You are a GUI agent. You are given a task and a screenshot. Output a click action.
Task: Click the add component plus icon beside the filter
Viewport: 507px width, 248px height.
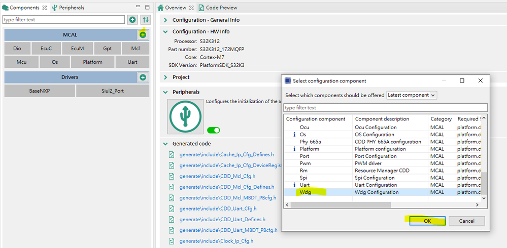point(132,20)
